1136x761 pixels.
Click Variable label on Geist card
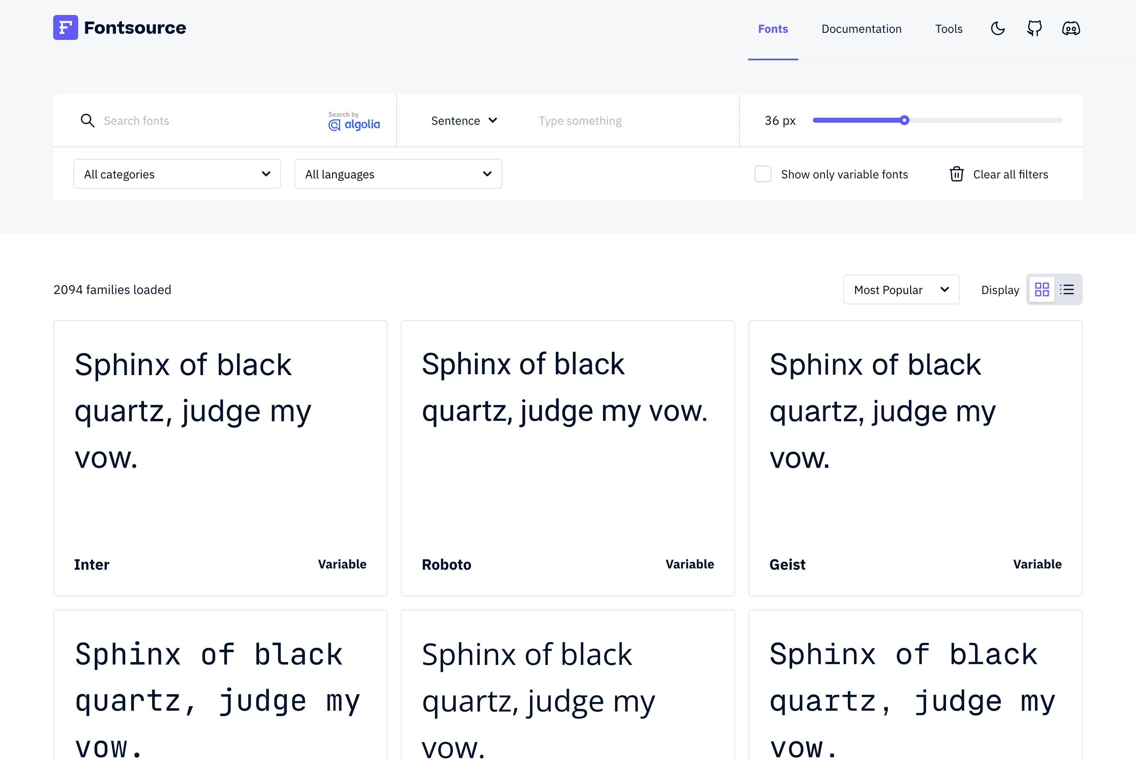tap(1037, 564)
